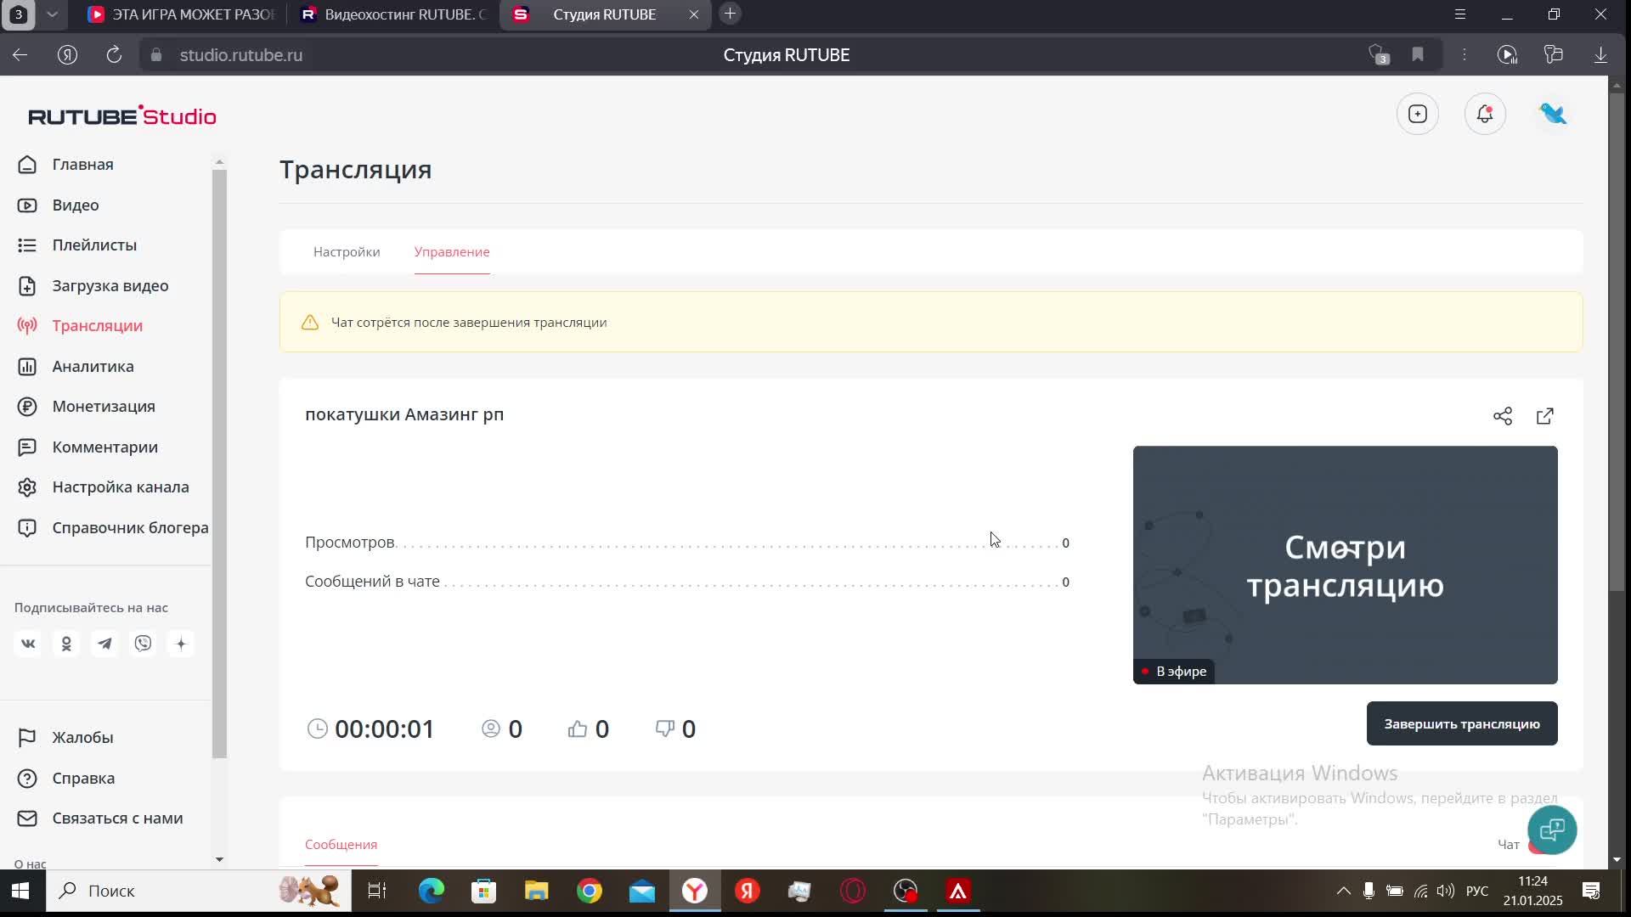
Task: Open the notifications bell
Action: (x=1484, y=115)
